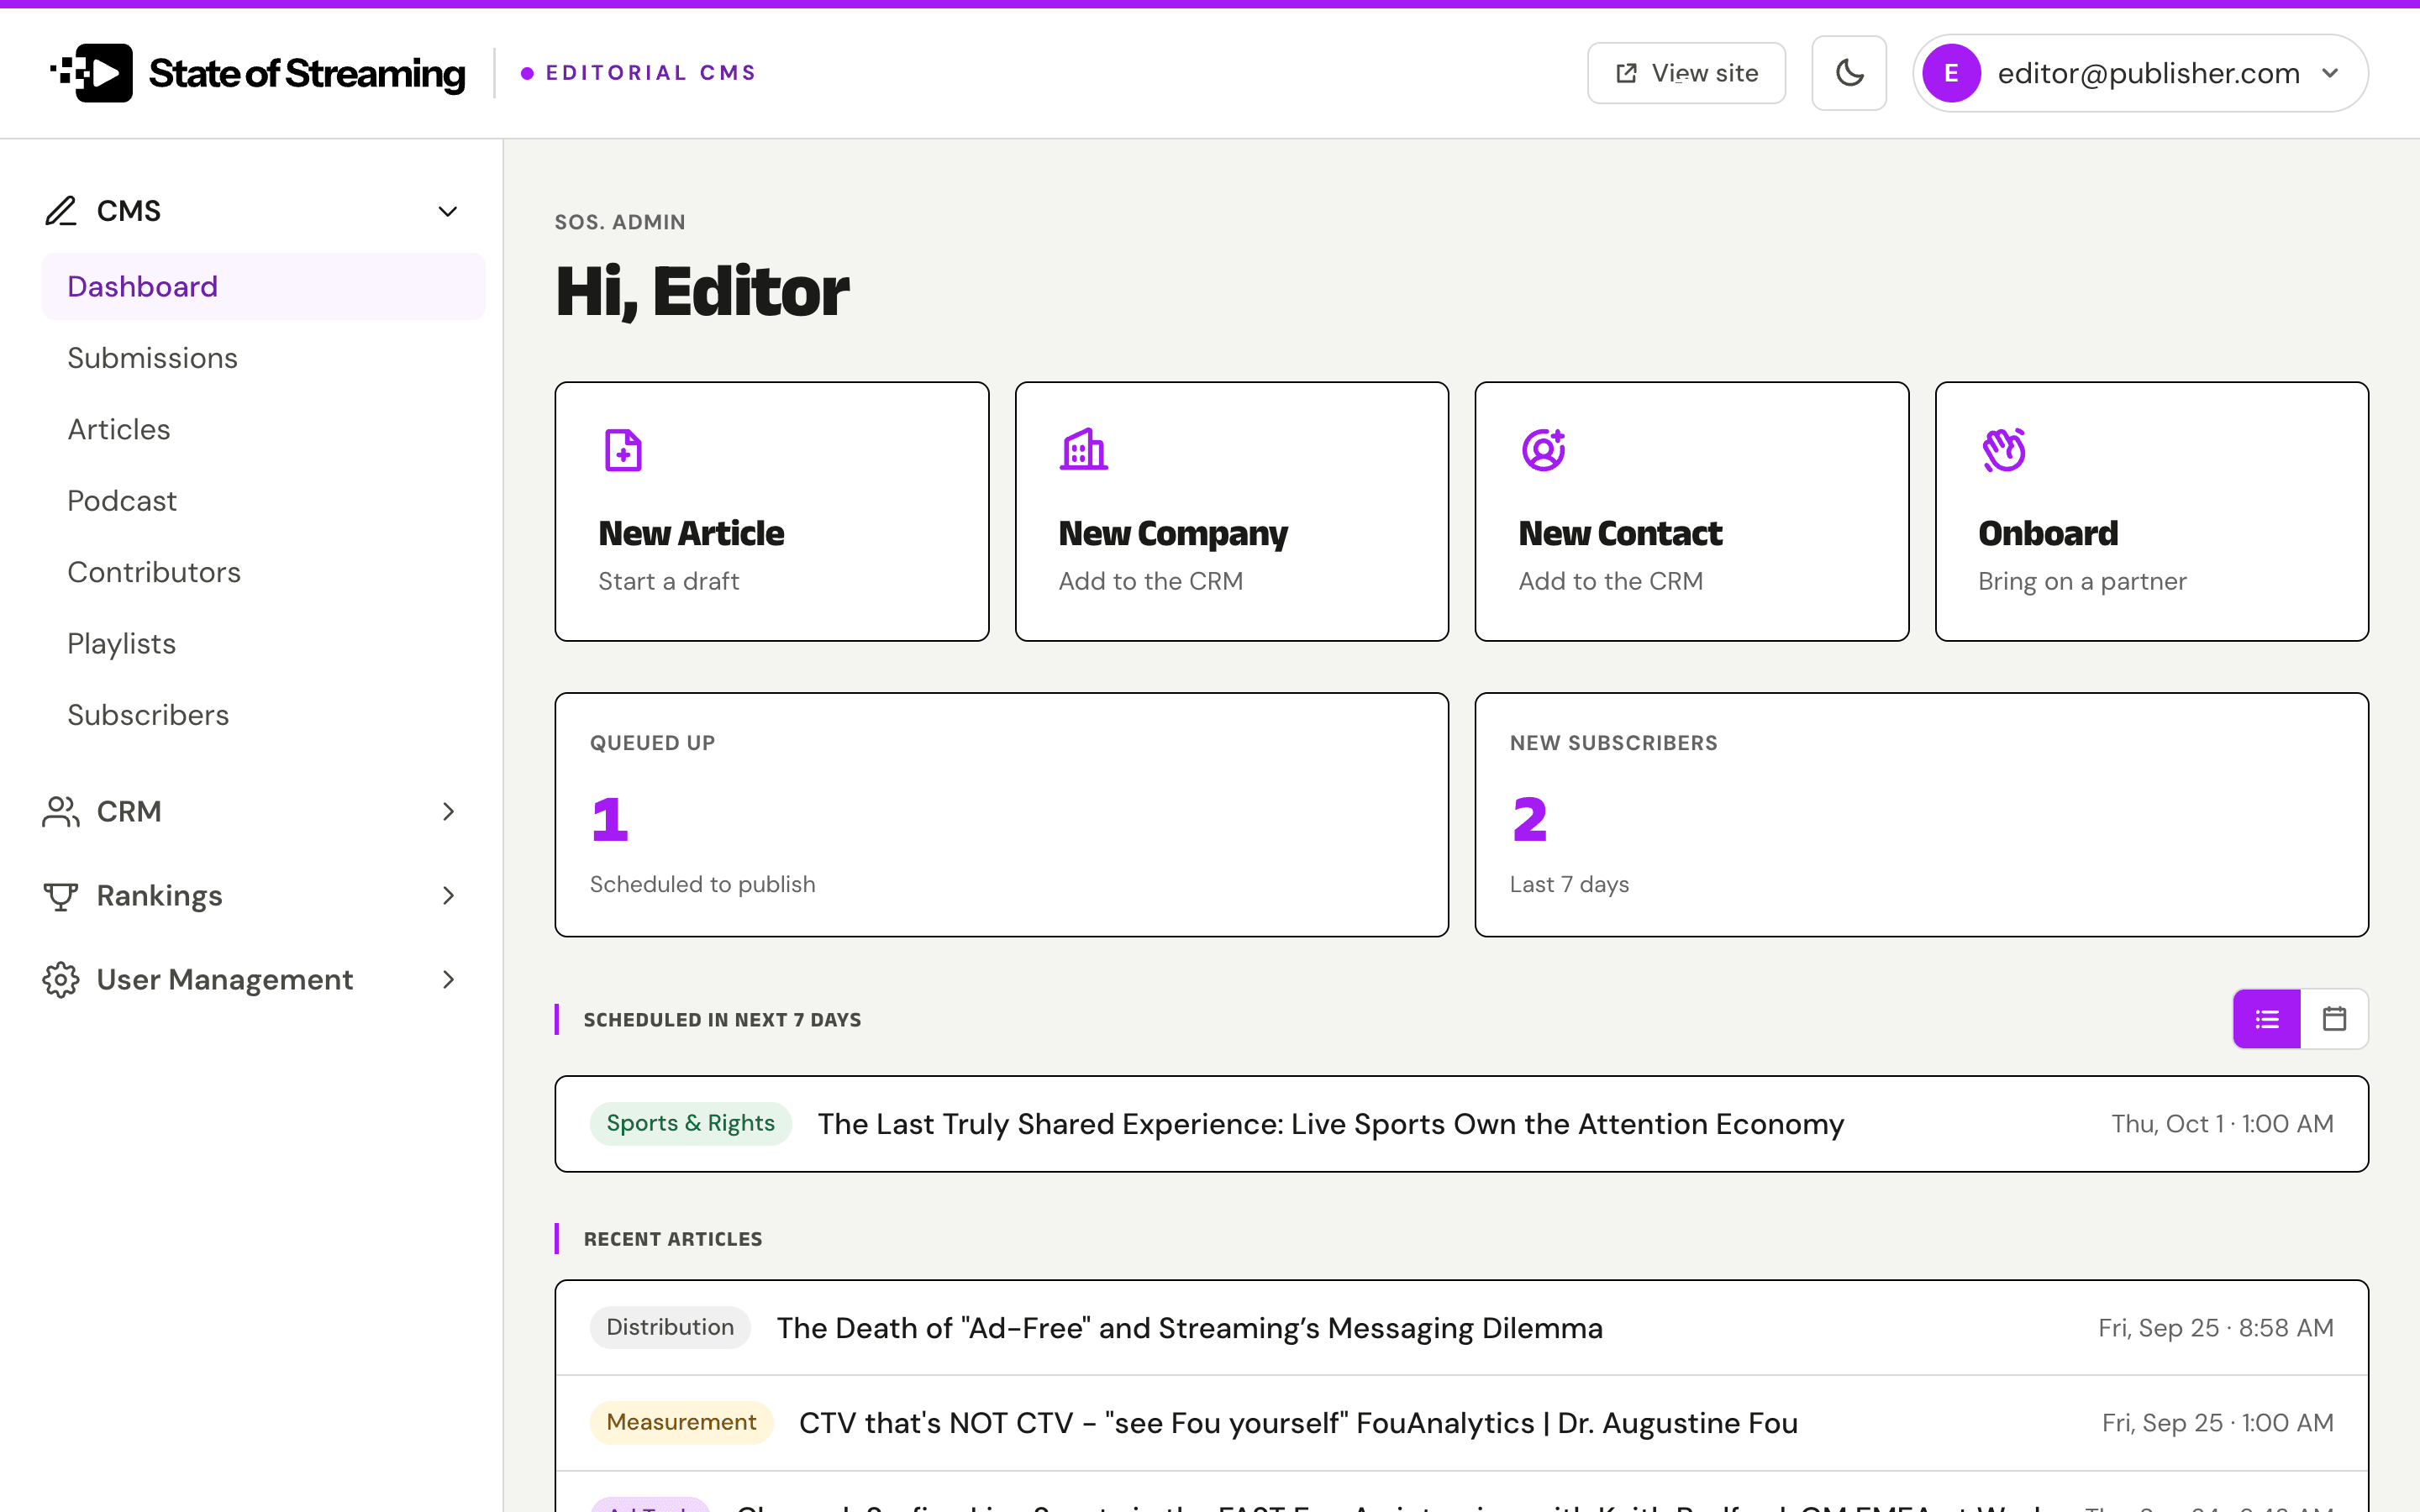The height and width of the screenshot is (1512, 2420).
Task: Expand the Rankings section chevron
Action: (x=448, y=896)
